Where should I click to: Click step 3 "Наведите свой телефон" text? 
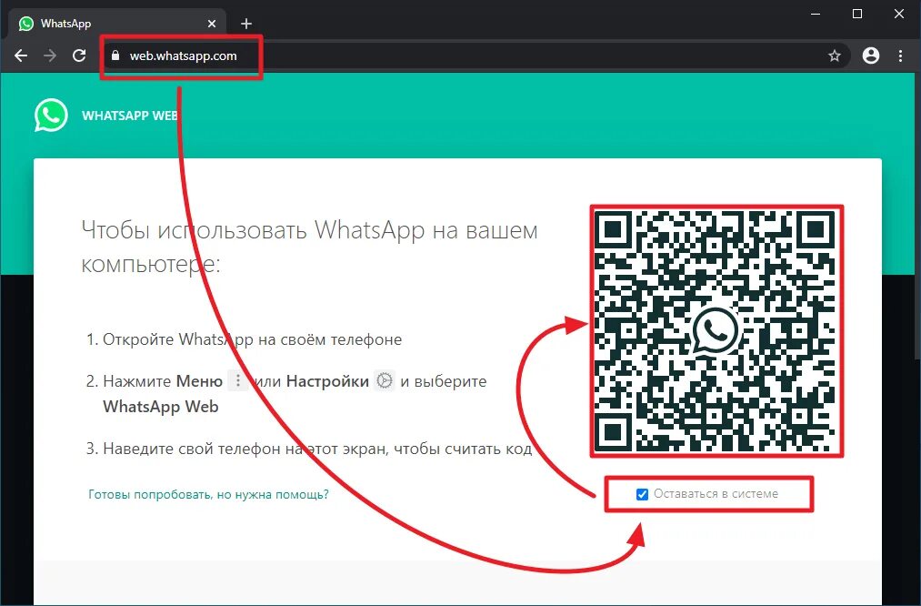point(317,449)
